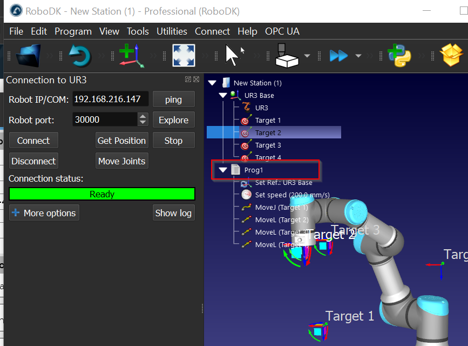Click the Move Joints button
The width and height of the screenshot is (468, 346).
[122, 161]
